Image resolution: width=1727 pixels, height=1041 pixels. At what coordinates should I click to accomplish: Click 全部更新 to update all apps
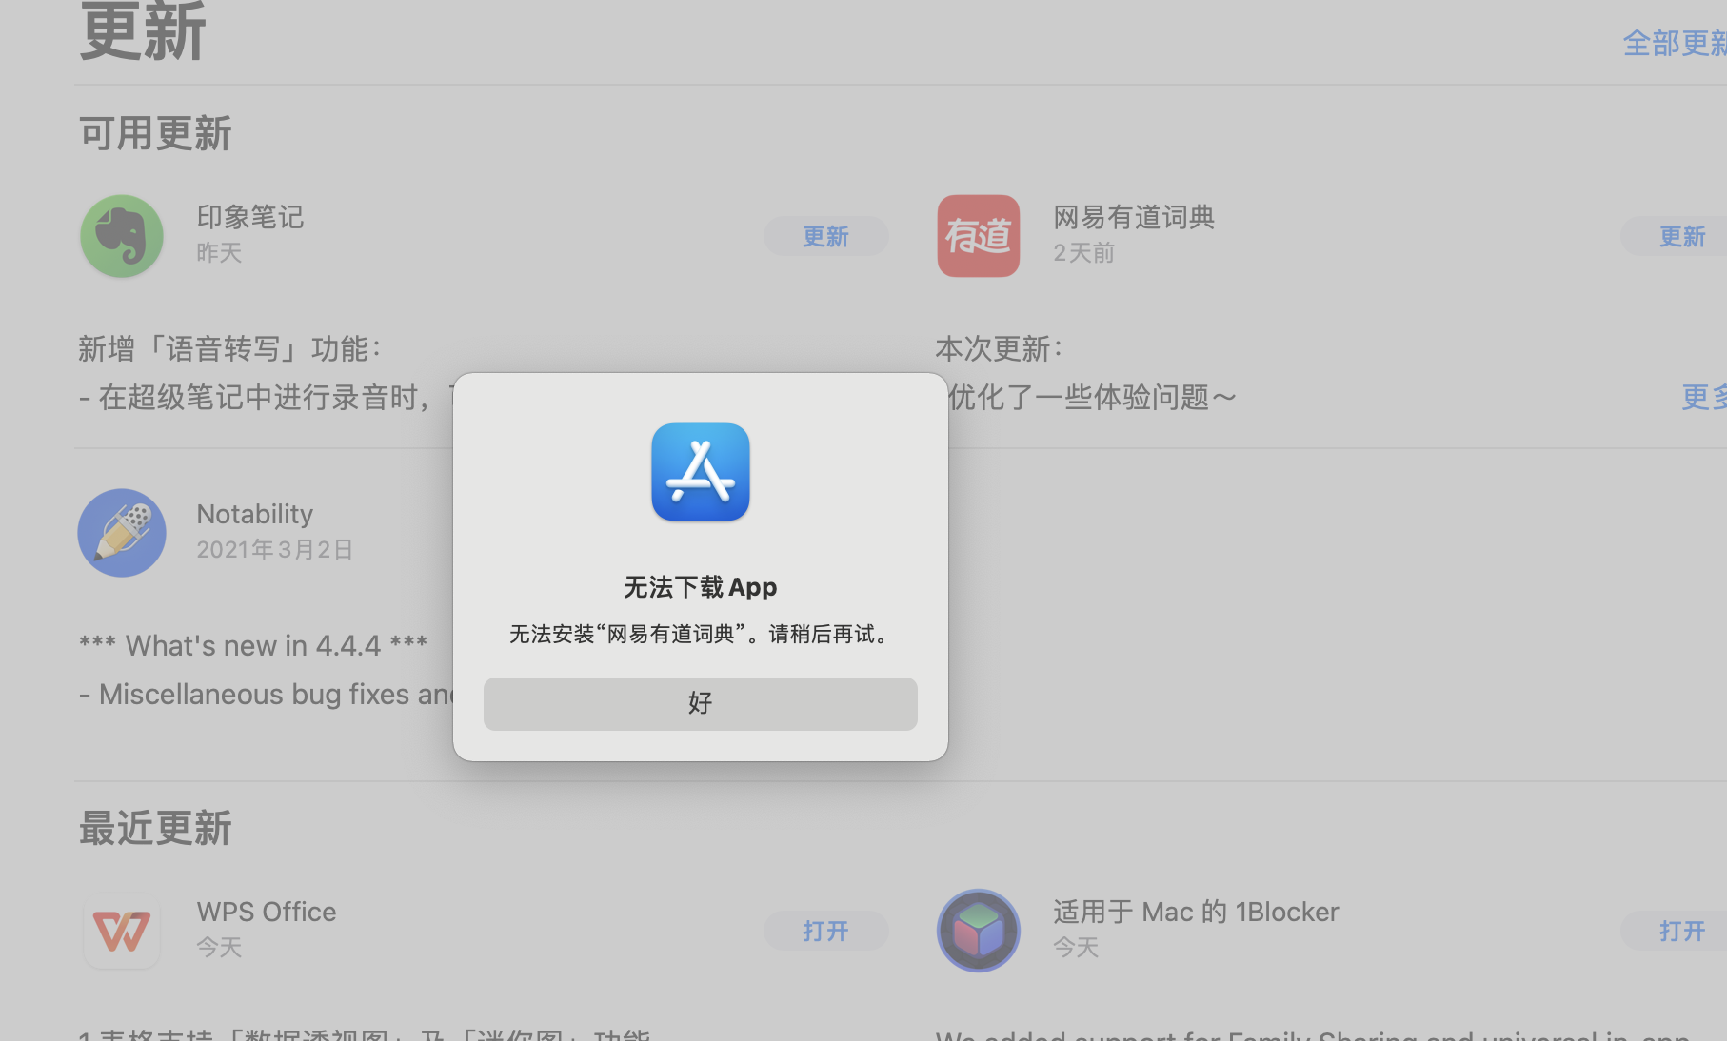click(x=1674, y=44)
